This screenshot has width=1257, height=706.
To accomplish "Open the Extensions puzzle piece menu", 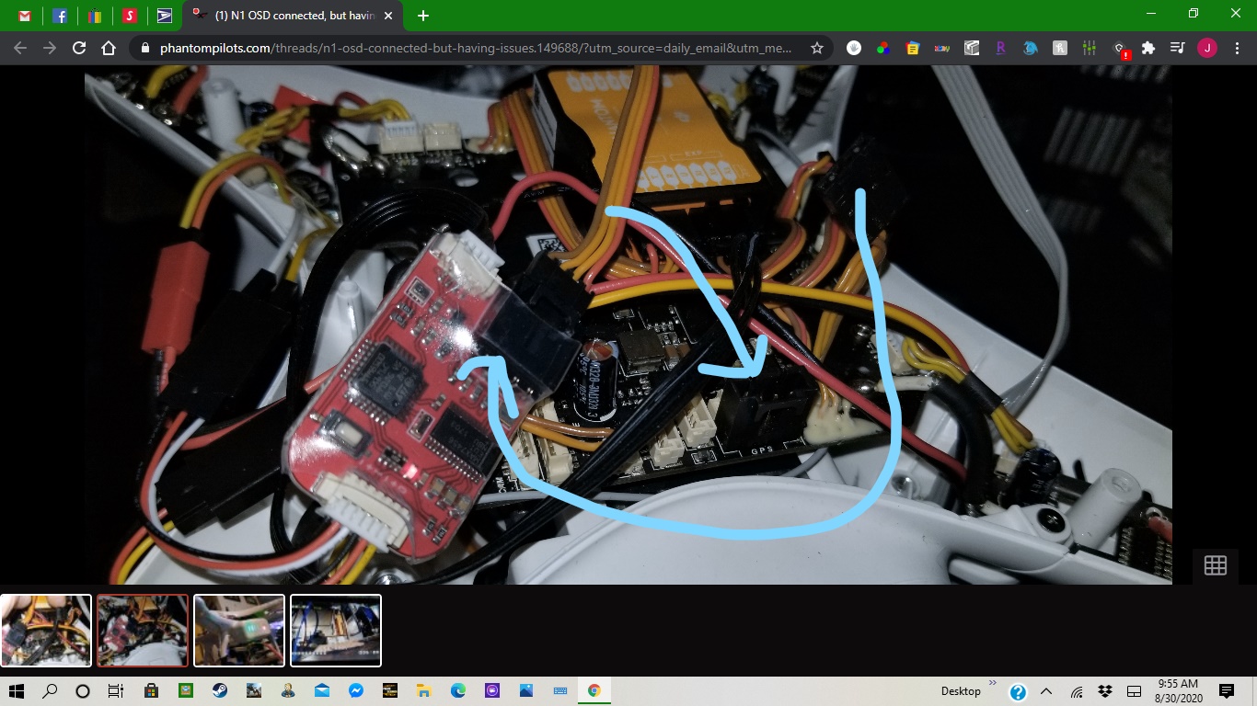I will pyautogui.click(x=1148, y=48).
